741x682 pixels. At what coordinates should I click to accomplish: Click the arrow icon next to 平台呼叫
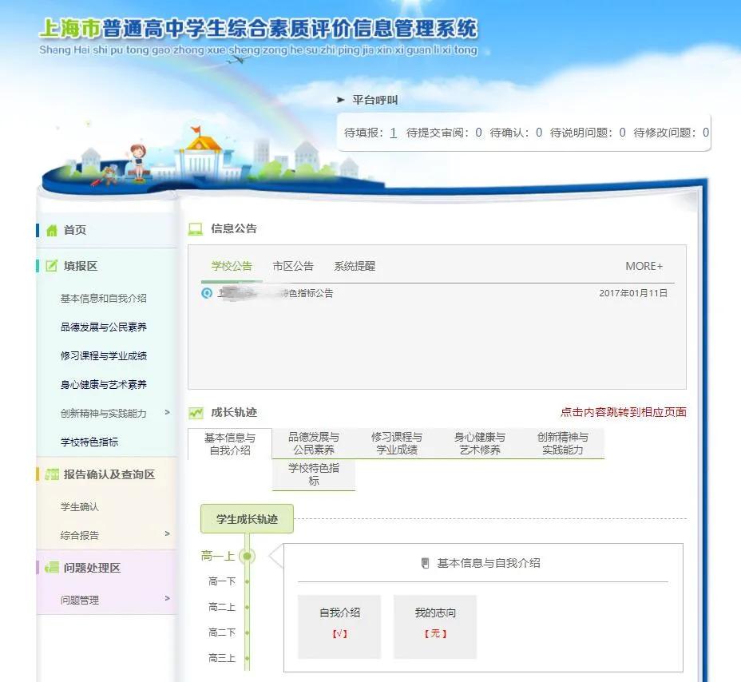[339, 99]
